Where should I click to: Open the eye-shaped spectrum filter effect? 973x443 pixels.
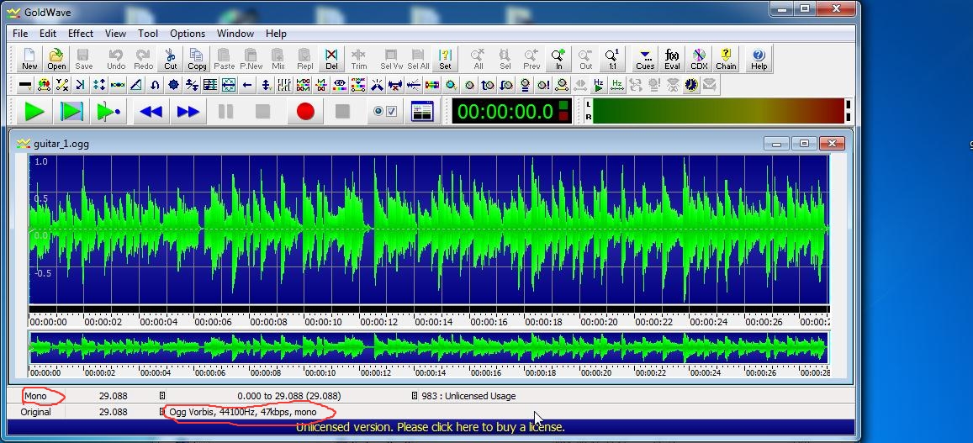pyautogui.click(x=339, y=85)
